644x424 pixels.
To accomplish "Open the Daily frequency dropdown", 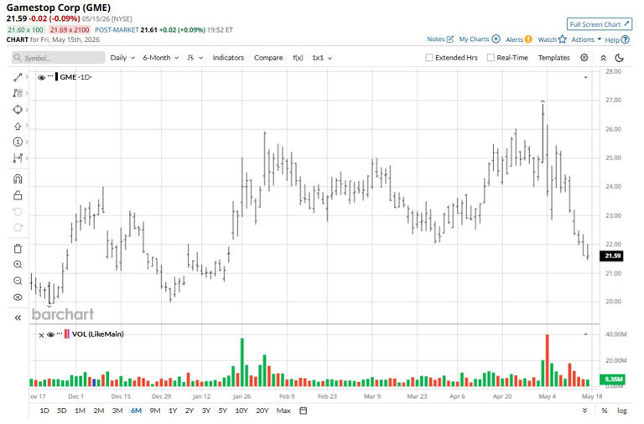I will [122, 58].
